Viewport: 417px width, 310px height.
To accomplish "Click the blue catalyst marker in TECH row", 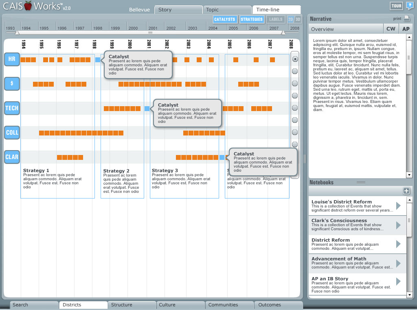I will coord(147,108).
